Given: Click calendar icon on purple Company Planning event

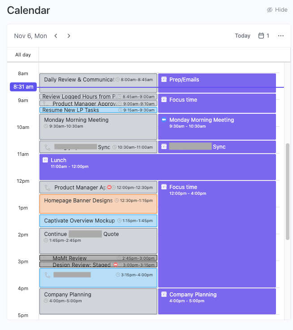Looking at the screenshot, I should point(164,295).
